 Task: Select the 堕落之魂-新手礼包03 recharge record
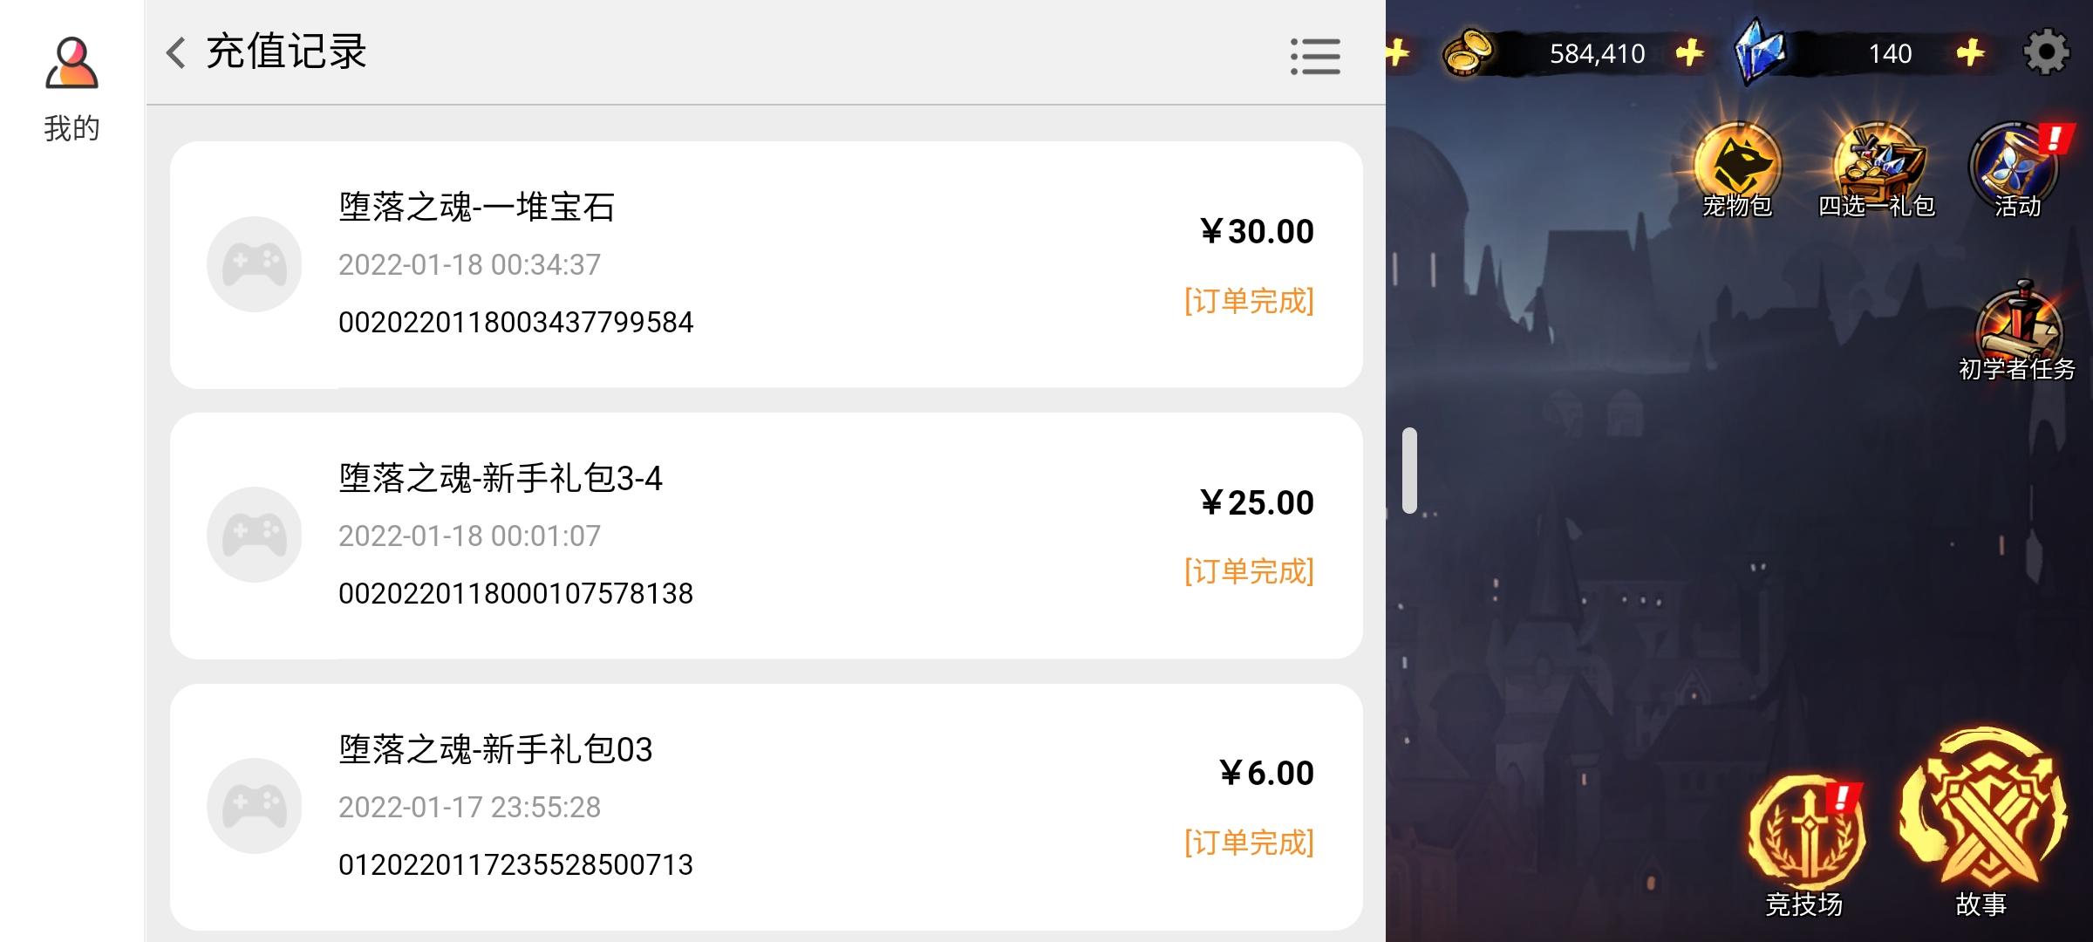pos(766,807)
